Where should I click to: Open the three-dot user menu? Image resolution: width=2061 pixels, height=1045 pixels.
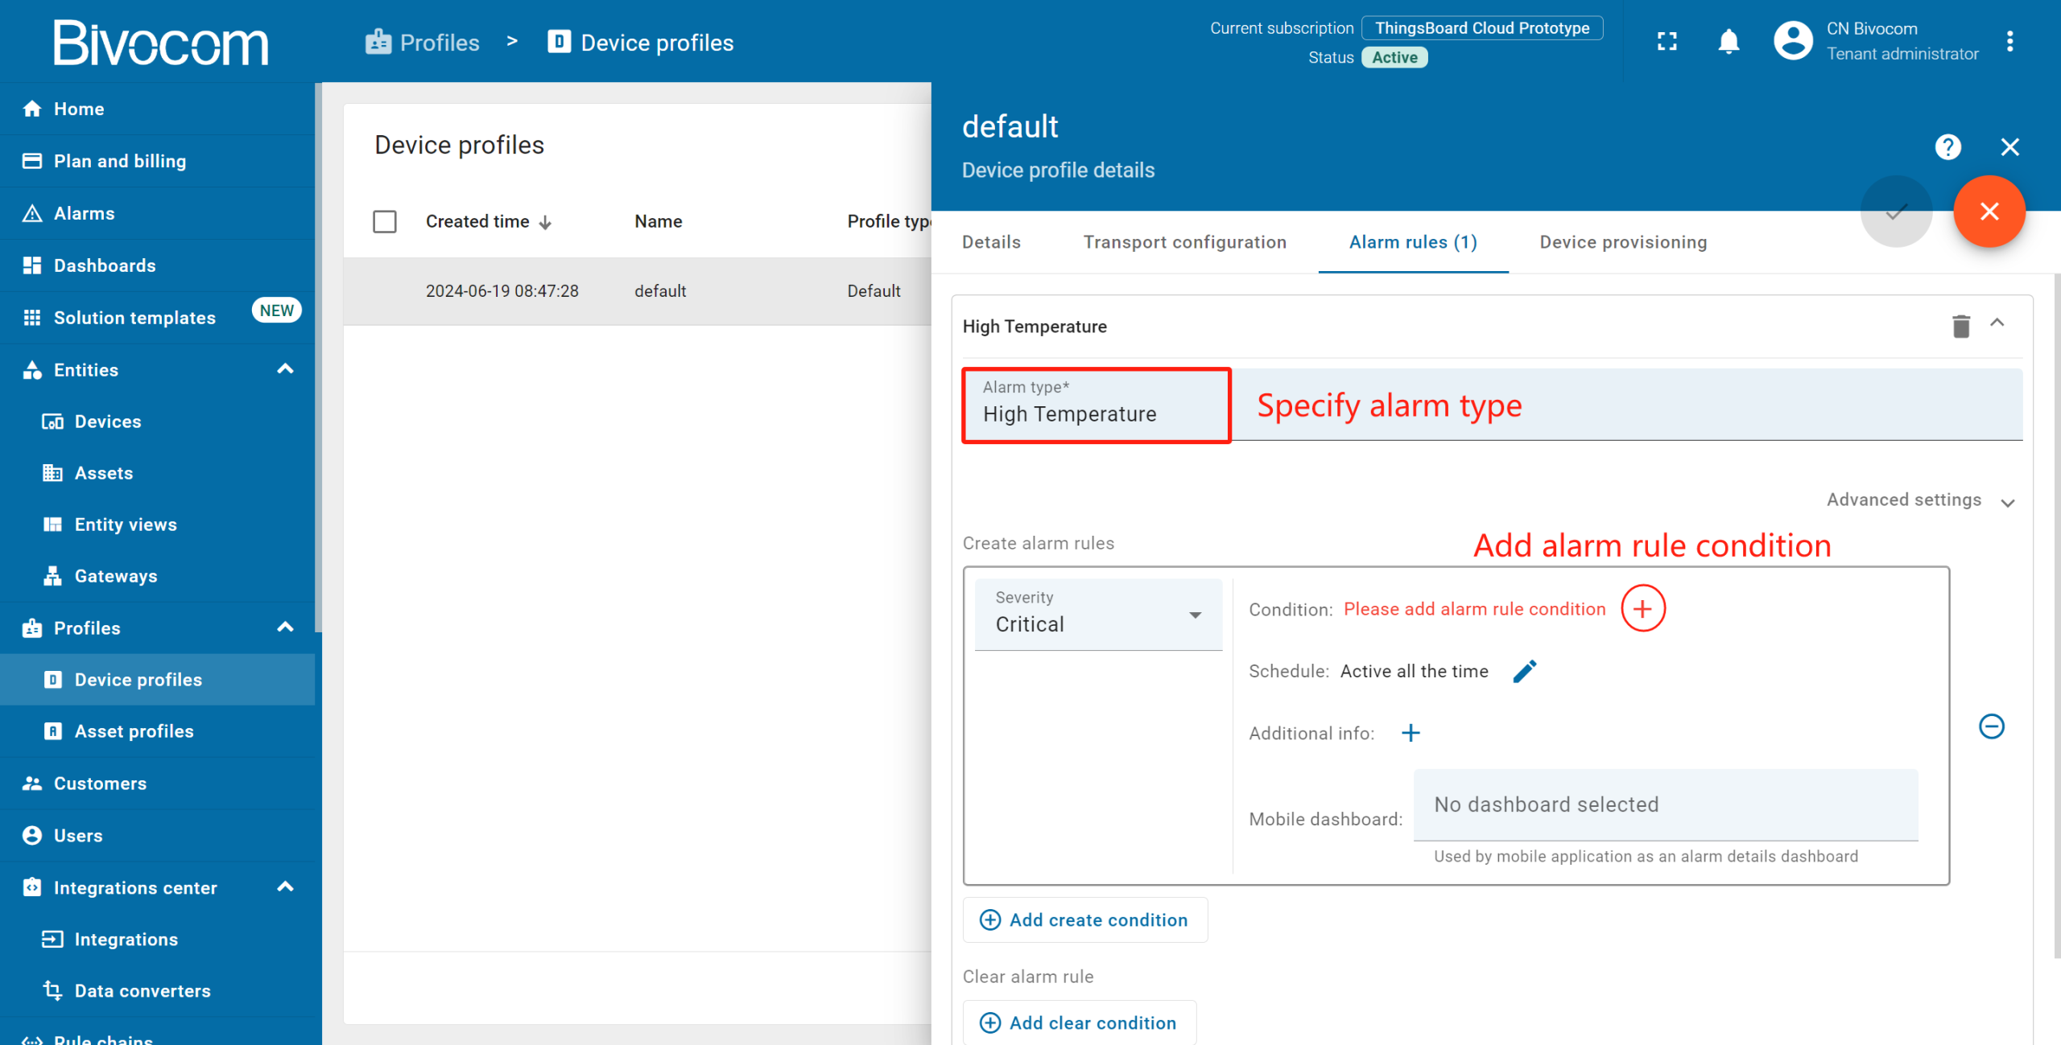point(2009,42)
